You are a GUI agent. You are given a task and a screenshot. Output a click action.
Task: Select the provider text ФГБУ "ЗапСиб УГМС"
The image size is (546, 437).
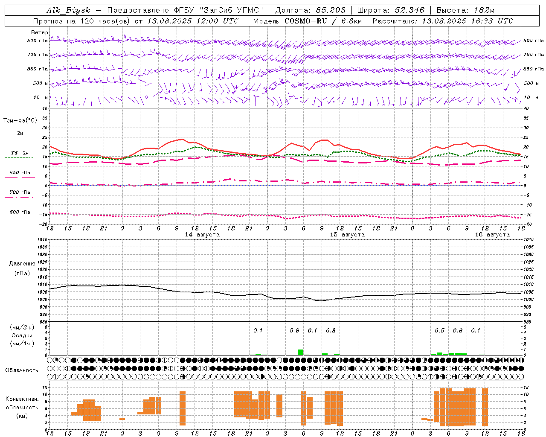click(218, 10)
